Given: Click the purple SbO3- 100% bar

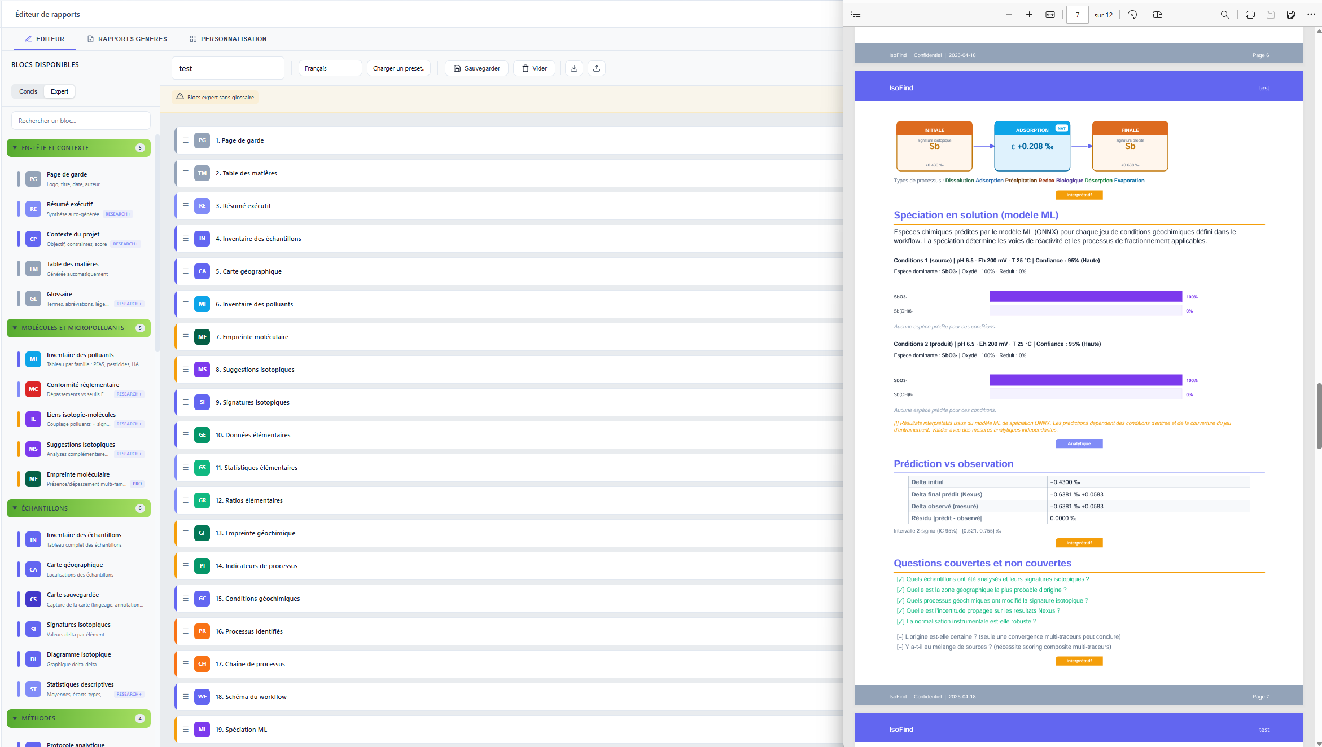Looking at the screenshot, I should point(1085,296).
